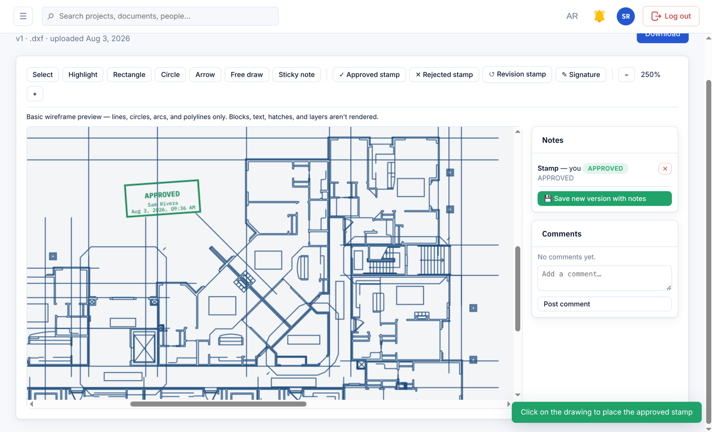
Task: Open the SR user avatar
Action: [626, 16]
